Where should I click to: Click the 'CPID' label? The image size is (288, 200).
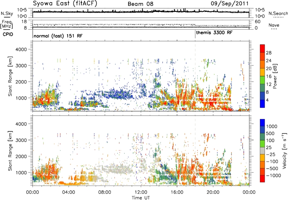(x=8, y=34)
